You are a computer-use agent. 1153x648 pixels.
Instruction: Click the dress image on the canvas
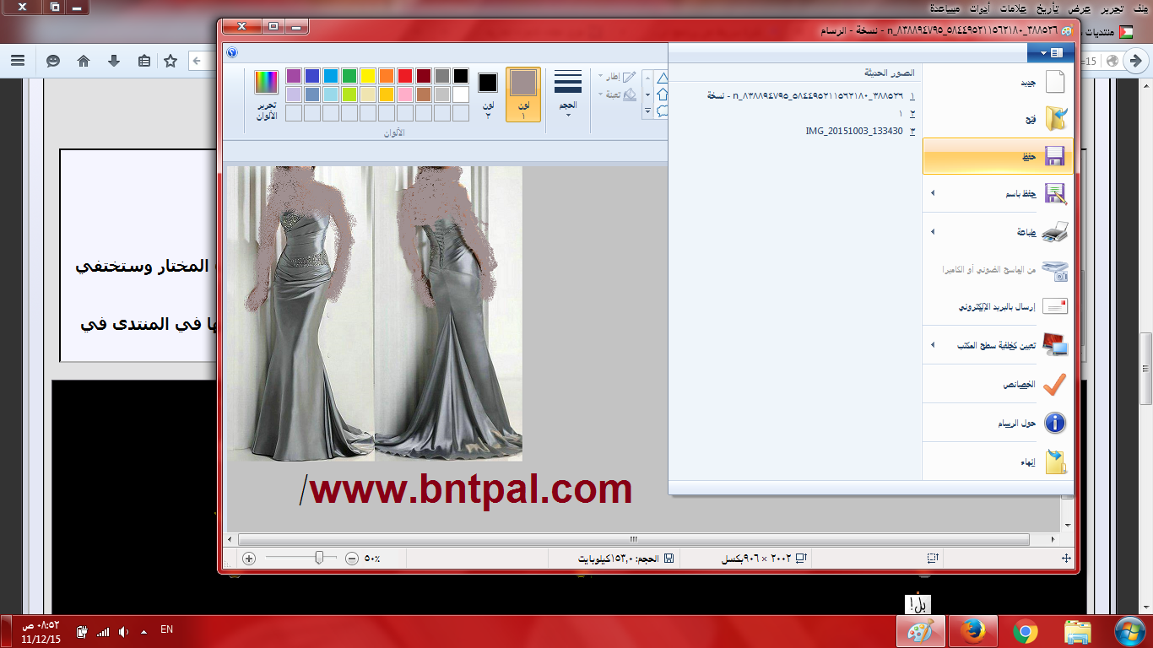pyautogui.click(x=375, y=313)
